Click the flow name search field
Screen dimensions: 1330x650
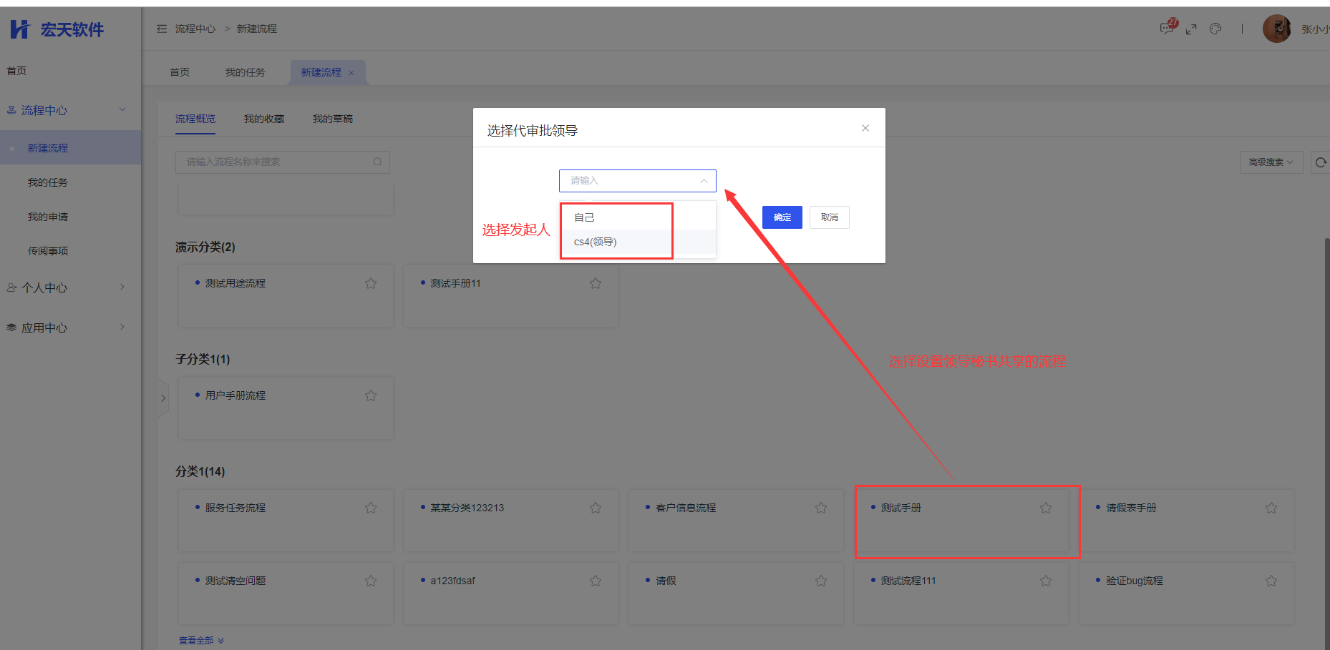[276, 162]
